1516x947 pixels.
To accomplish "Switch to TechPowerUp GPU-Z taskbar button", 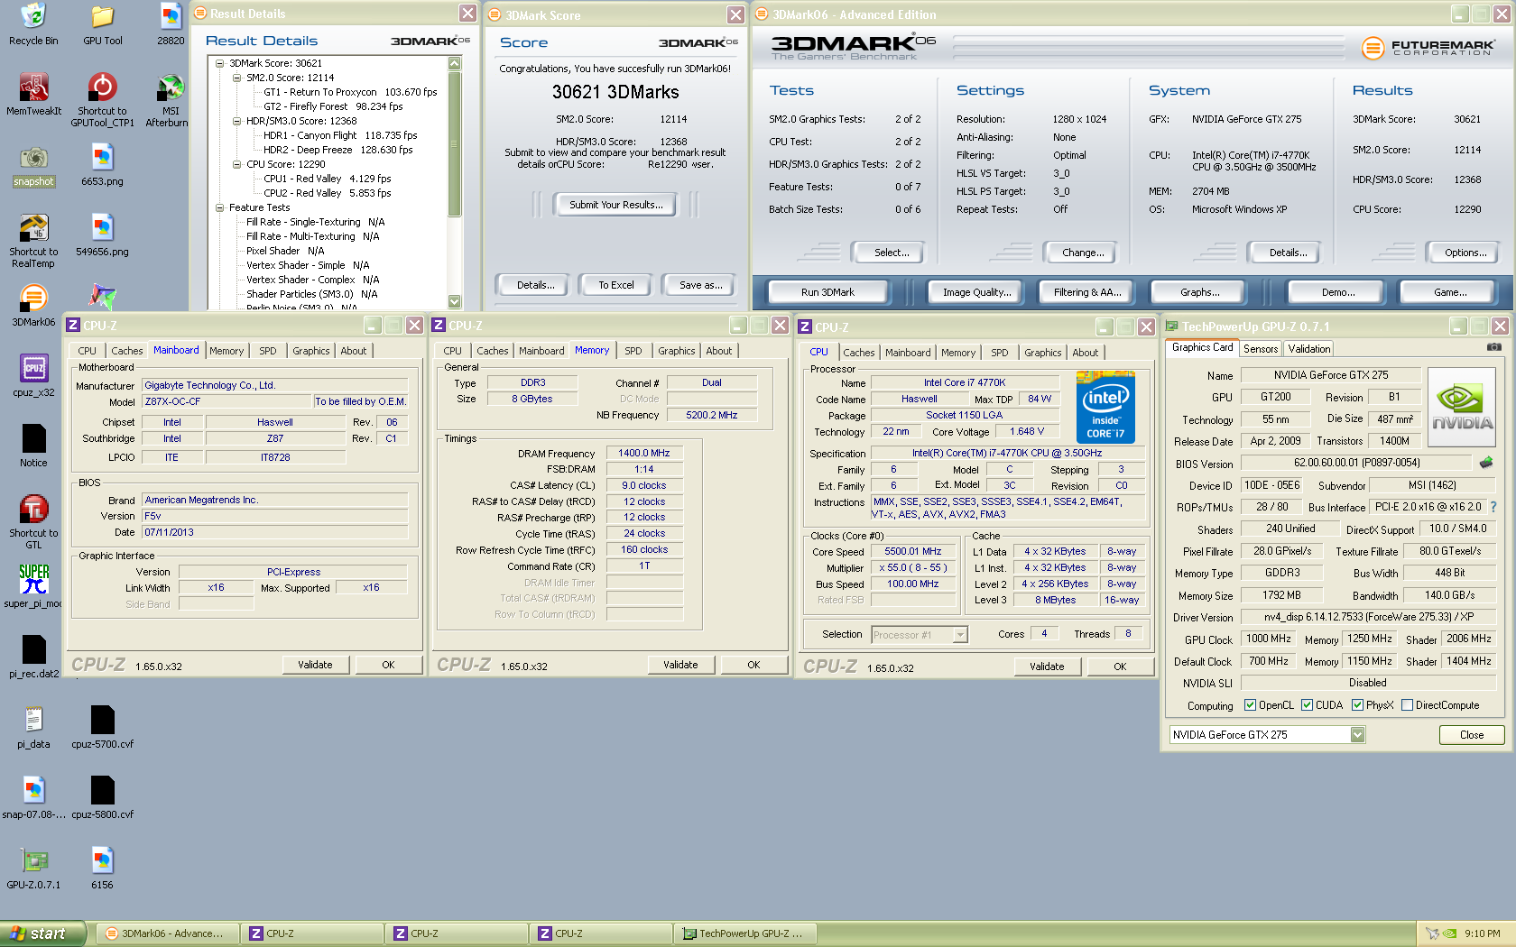I will coord(746,933).
